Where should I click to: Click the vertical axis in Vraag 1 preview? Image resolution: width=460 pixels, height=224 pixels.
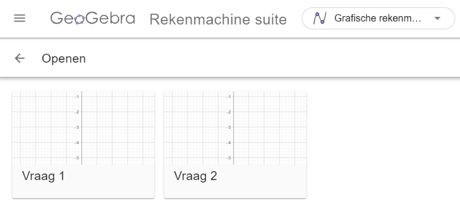(82, 128)
